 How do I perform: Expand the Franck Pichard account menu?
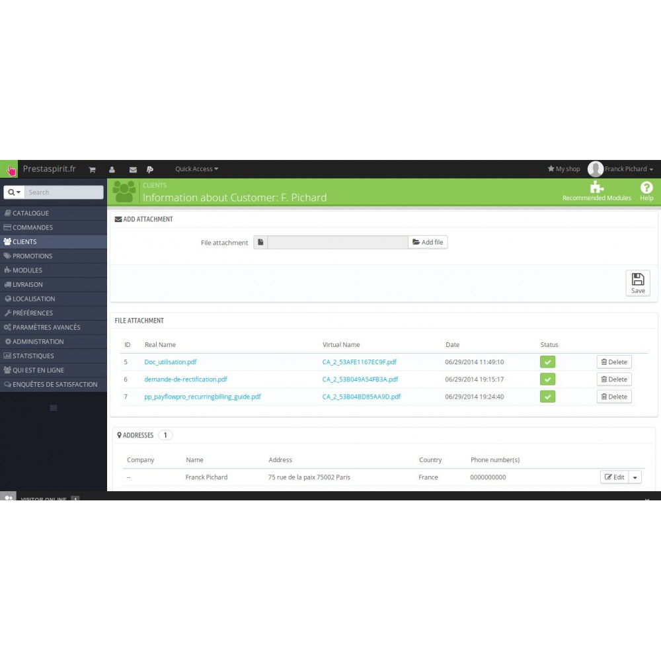click(x=629, y=169)
